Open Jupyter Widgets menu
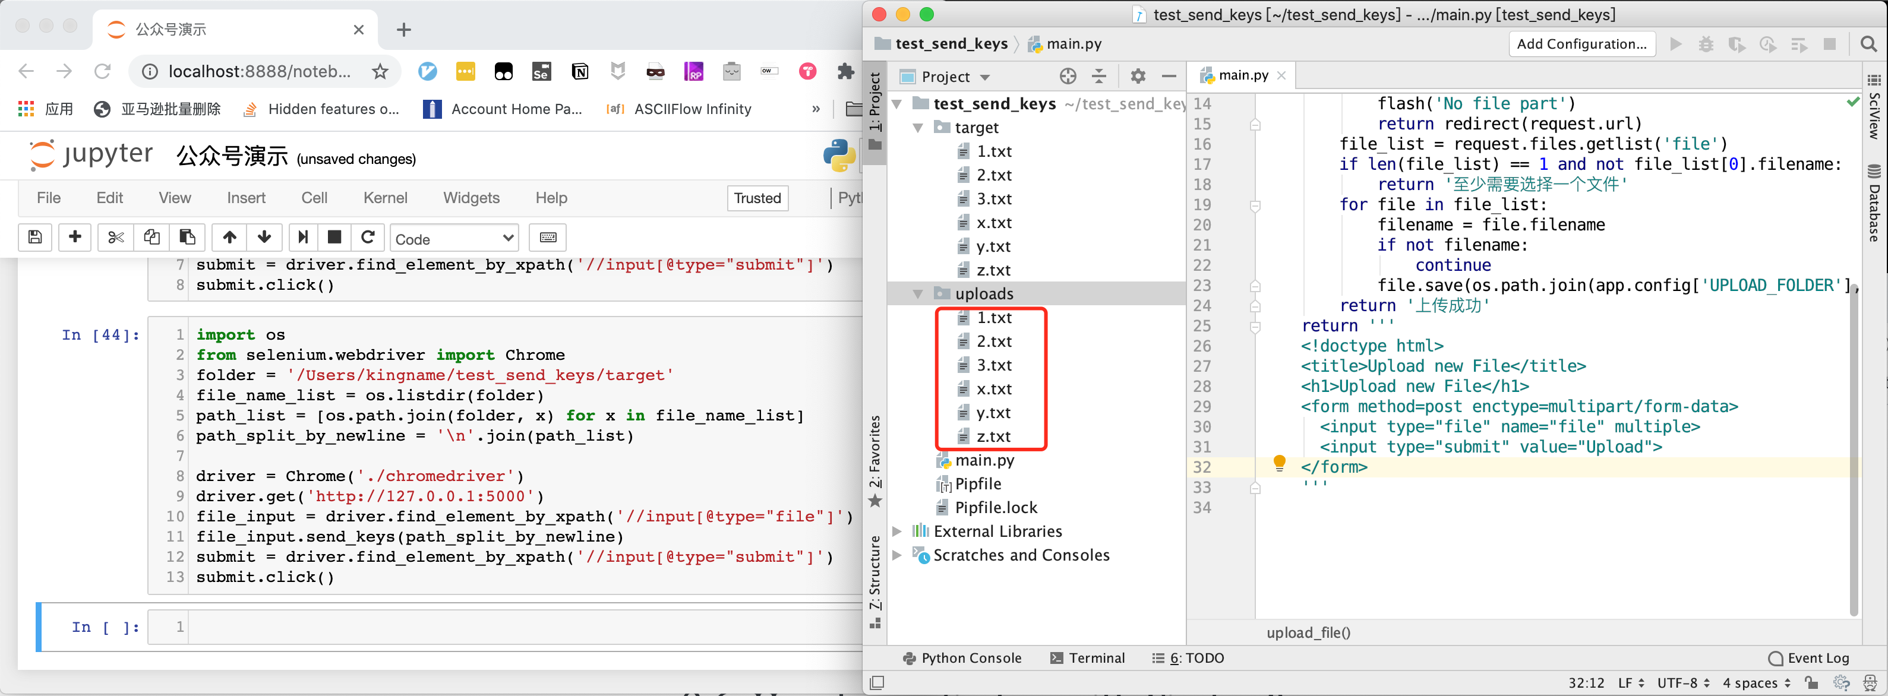The height and width of the screenshot is (696, 1888). pos(471,198)
